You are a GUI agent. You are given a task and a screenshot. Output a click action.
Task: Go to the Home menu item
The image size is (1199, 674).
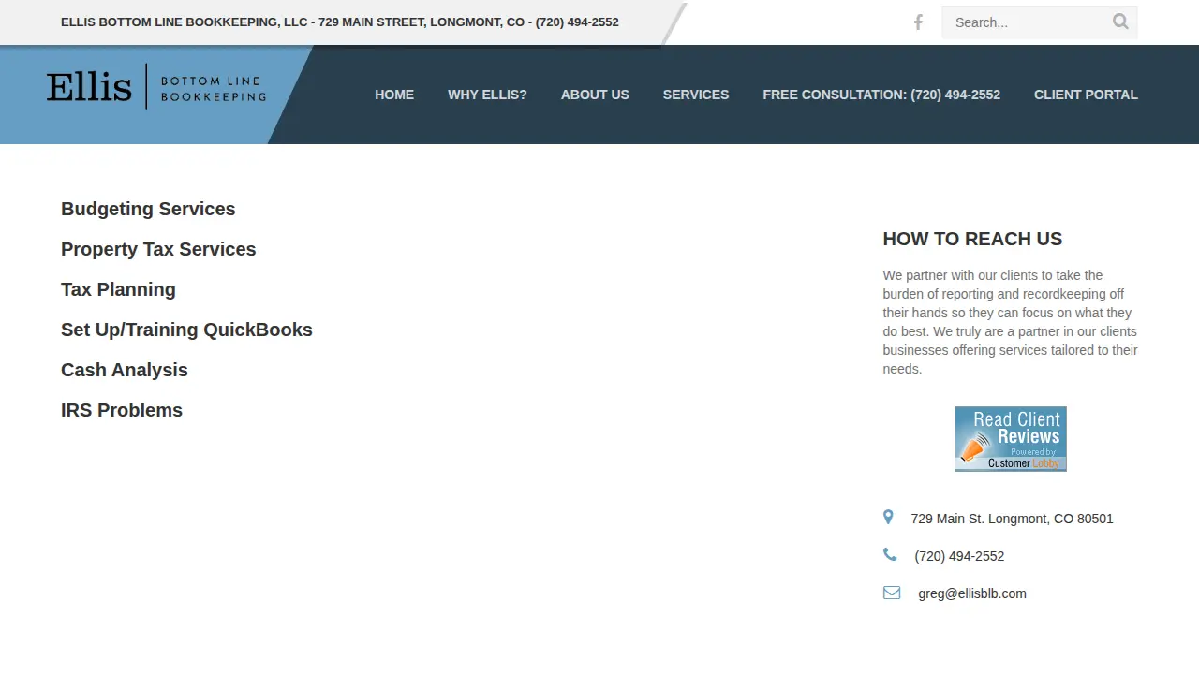(x=394, y=95)
